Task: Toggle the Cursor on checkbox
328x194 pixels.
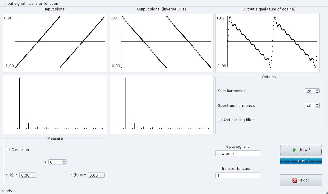Action: point(8,150)
